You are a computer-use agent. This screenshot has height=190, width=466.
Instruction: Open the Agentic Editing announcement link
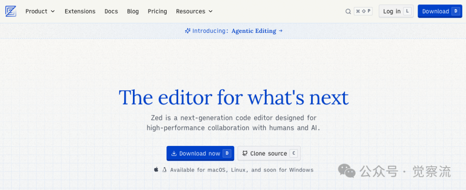click(x=254, y=31)
